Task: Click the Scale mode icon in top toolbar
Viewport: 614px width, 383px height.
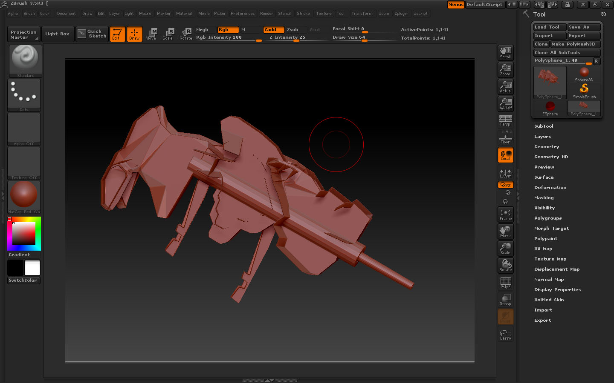Action: point(168,34)
